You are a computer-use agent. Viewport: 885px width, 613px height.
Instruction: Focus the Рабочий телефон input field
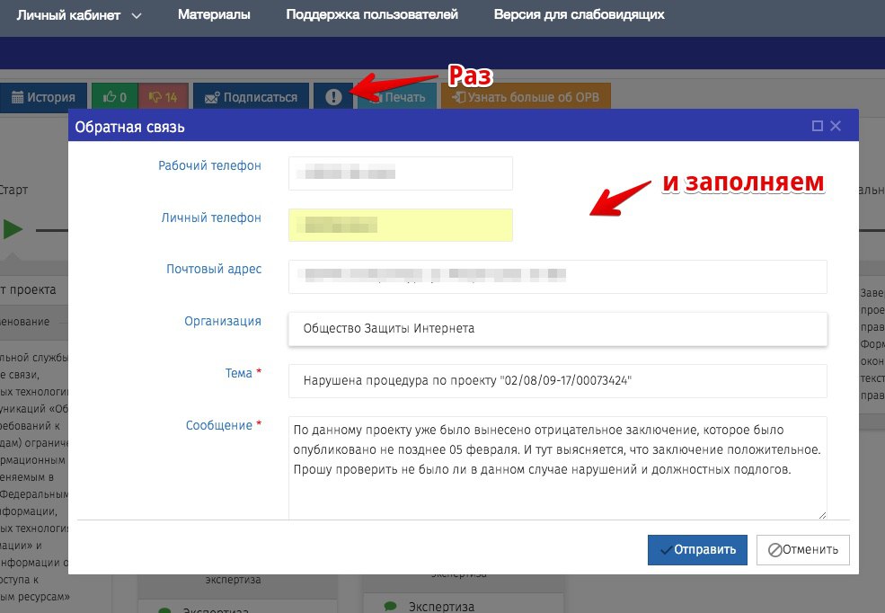pyautogui.click(x=400, y=173)
